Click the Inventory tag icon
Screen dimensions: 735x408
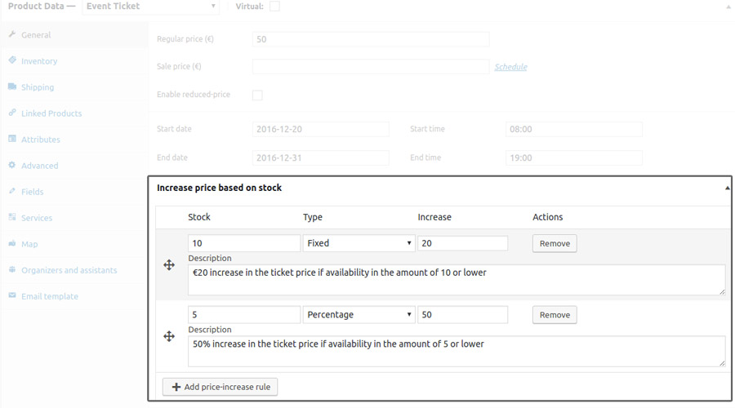[x=12, y=61]
